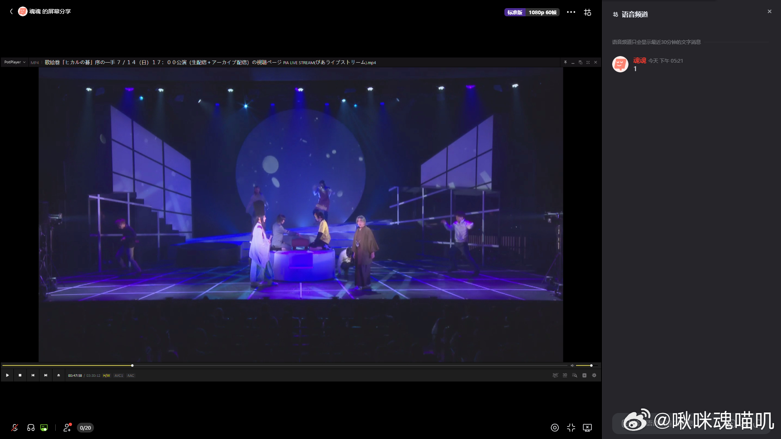Click the AVC1 video codec label
This screenshot has width=781, height=439.
[118, 376]
